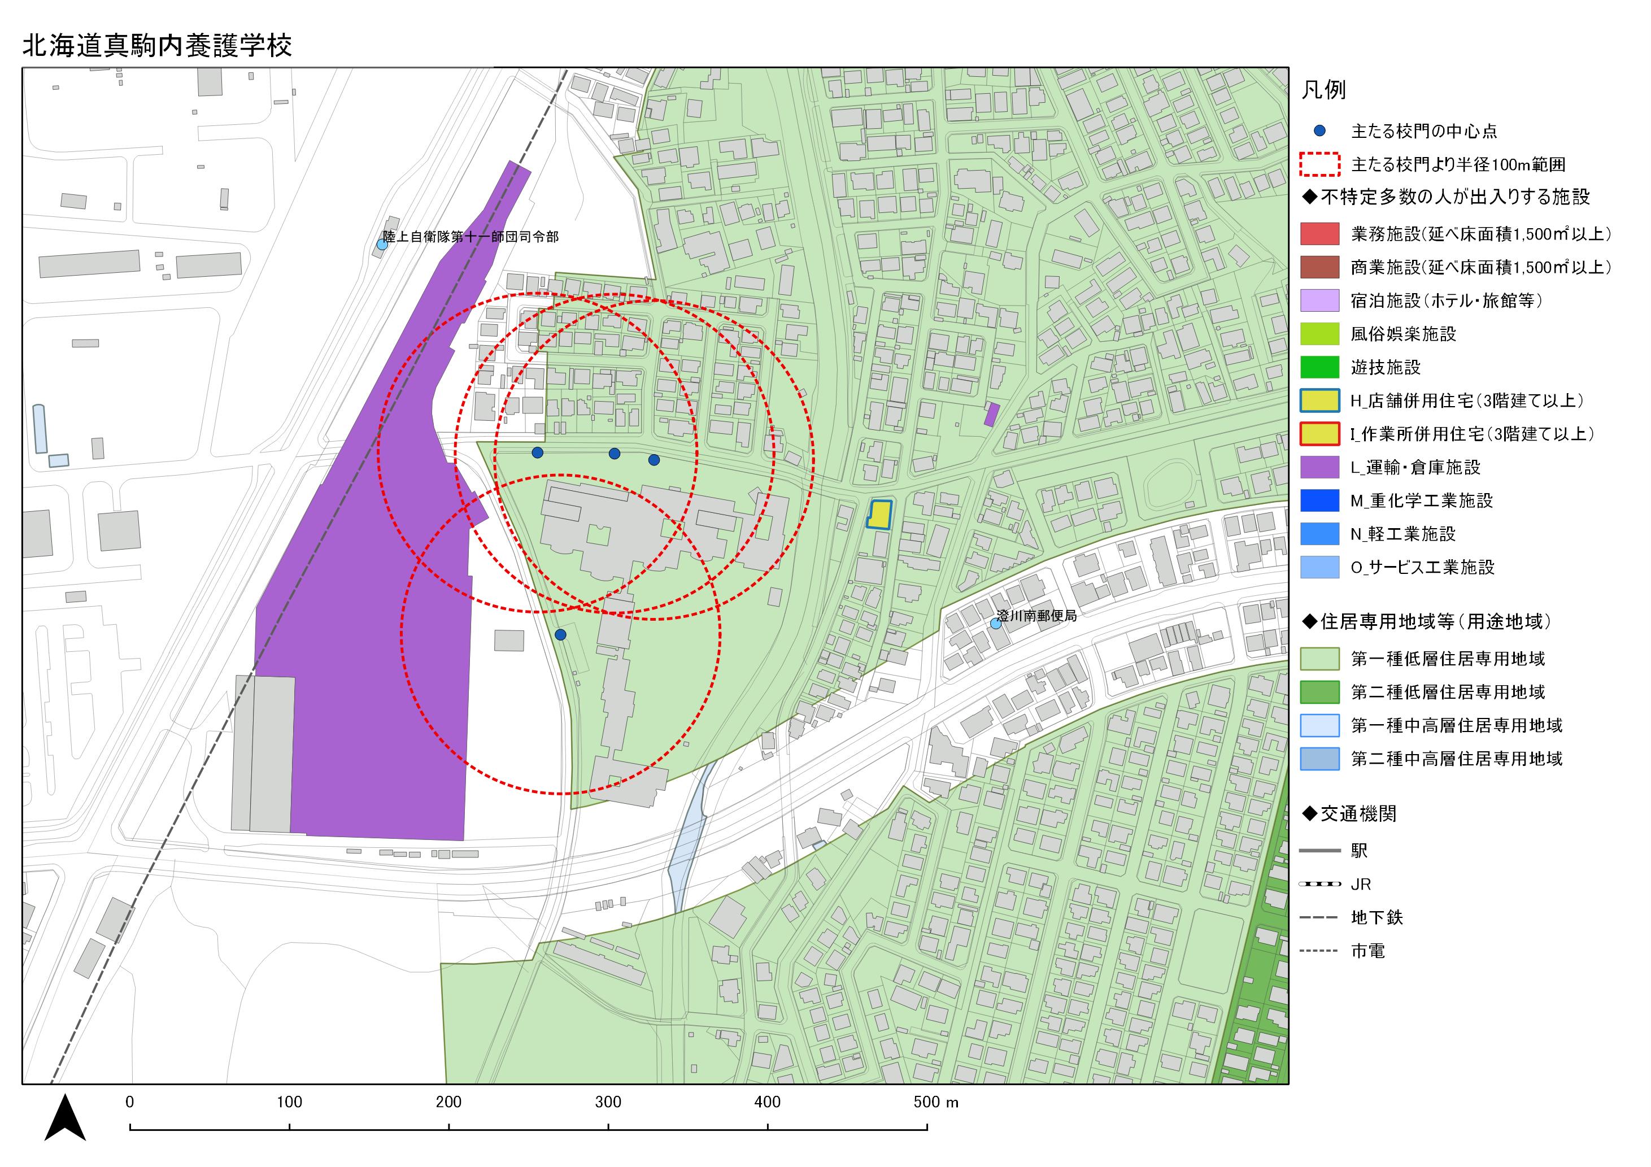
Task: Click the 市電 legend label
Action: point(1369,951)
